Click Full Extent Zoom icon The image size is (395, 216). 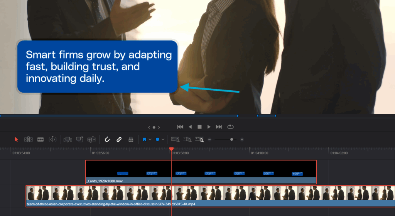[x=176, y=140]
